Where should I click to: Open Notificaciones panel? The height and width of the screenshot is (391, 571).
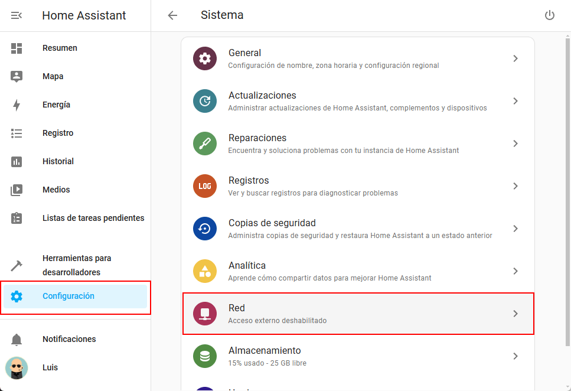[69, 339]
